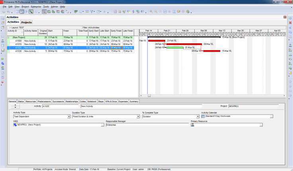Click the Primary Resource person icon
The height and width of the screenshot is (171, 293).
point(193,124)
